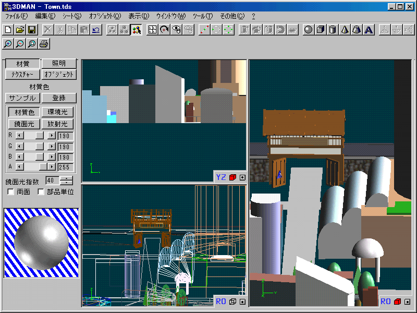
Task: Enable the 両面 checkbox
Action: 10,191
